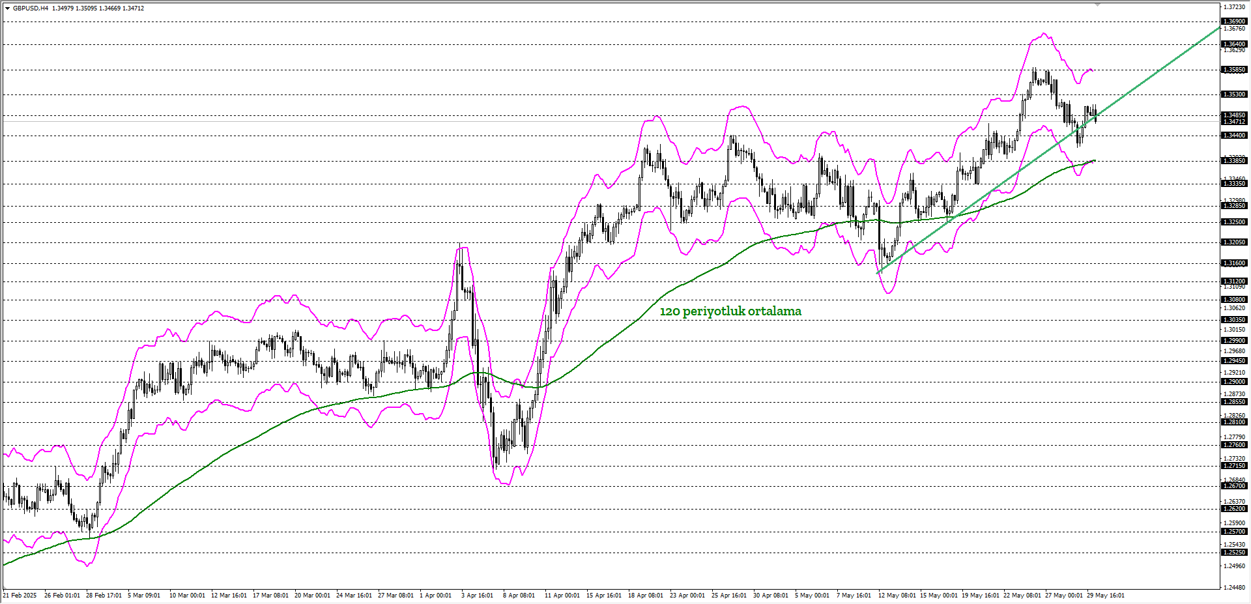
Task: Click the '15 May 00:01' time axis label
Action: coord(938,596)
